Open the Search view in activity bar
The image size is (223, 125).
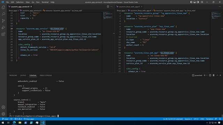point(3,14)
